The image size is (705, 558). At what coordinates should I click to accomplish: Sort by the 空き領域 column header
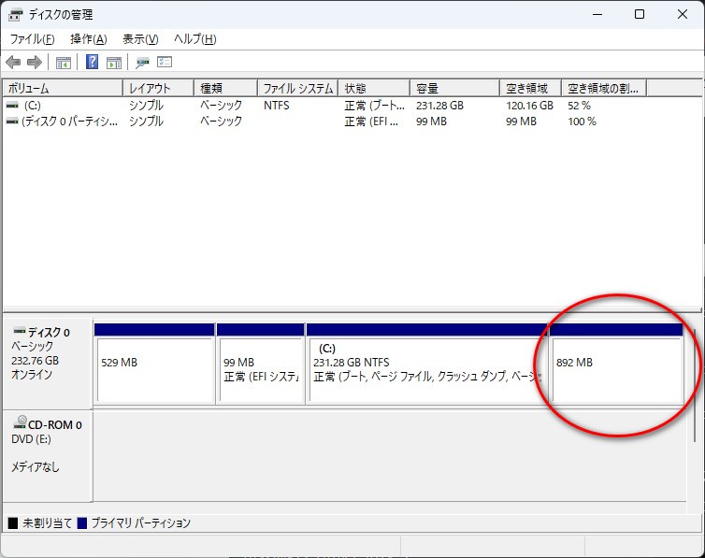coord(530,88)
